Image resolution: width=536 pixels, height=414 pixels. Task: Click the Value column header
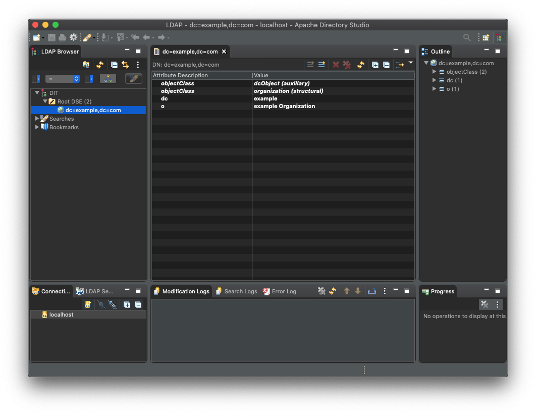click(x=333, y=75)
